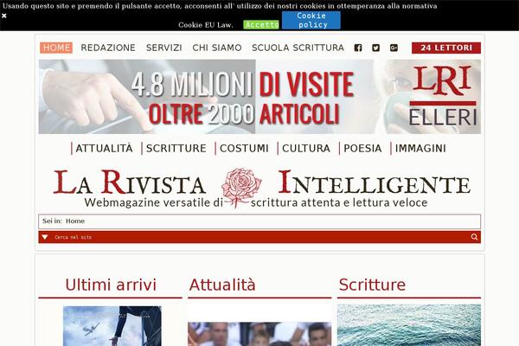Open the Ultimi arrivi section heading

tap(111, 285)
